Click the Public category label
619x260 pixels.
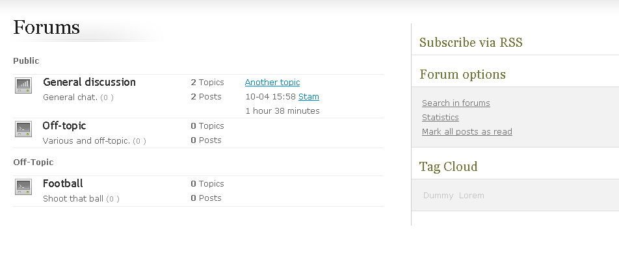pos(26,61)
